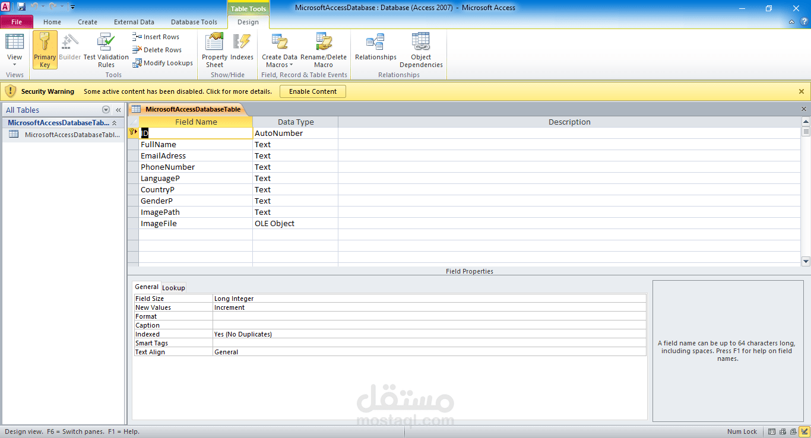
Task: Open Create Data Macros dropdown
Action: pyautogui.click(x=280, y=50)
